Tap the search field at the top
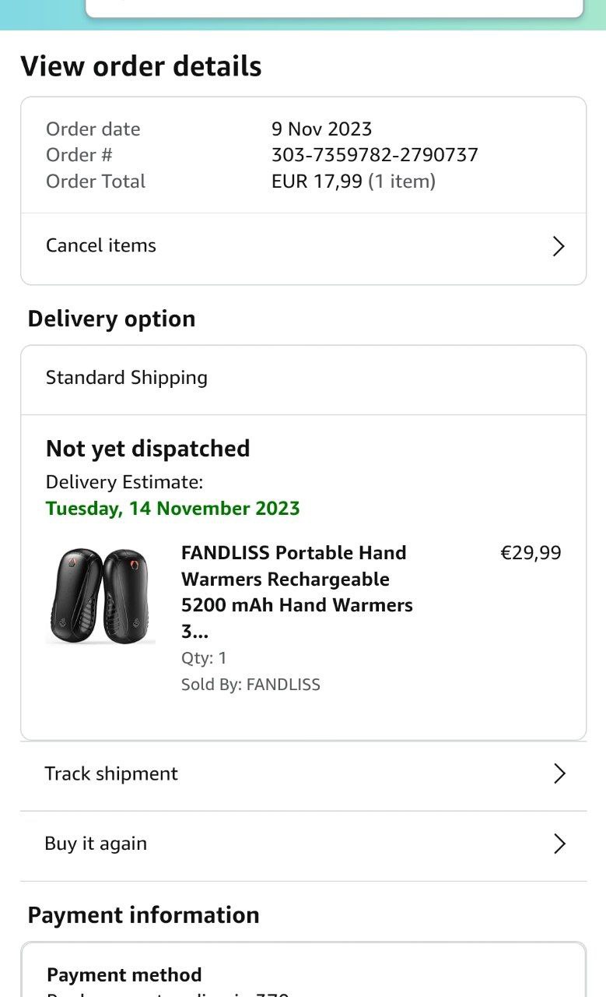This screenshot has height=997, width=606. pos(334,8)
